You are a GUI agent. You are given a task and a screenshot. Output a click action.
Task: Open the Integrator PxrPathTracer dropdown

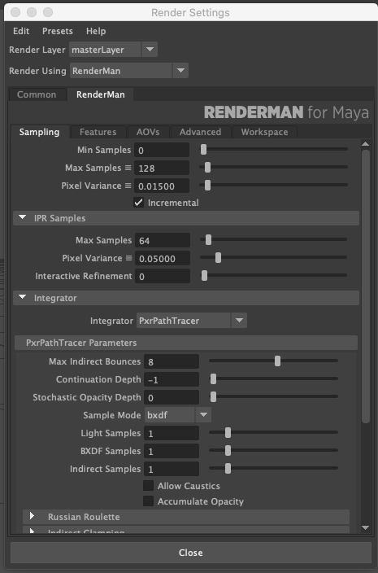(192, 321)
